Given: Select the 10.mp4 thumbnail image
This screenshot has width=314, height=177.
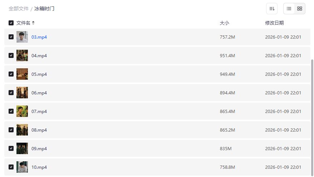Looking at the screenshot, I should (22, 167).
